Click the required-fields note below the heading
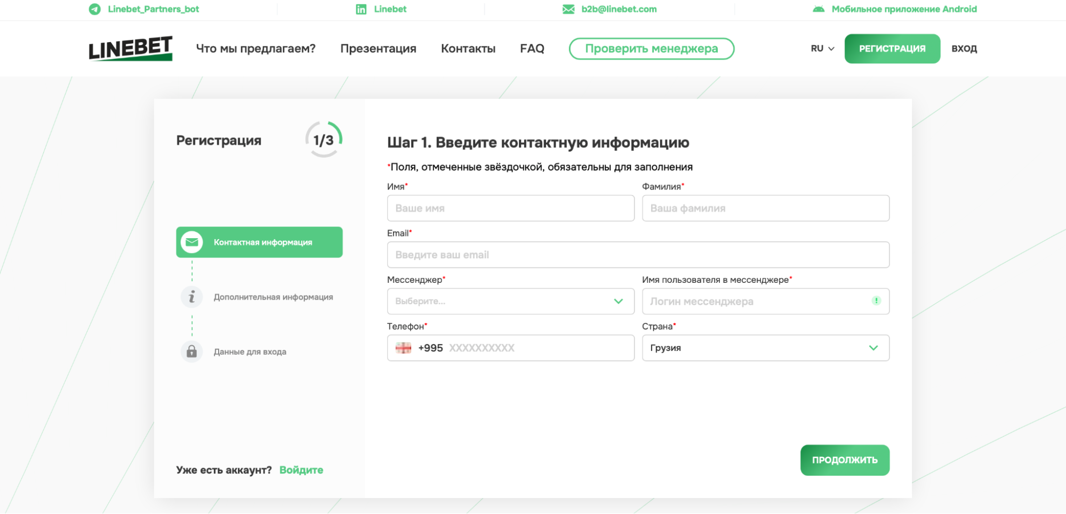The width and height of the screenshot is (1066, 514). [540, 167]
